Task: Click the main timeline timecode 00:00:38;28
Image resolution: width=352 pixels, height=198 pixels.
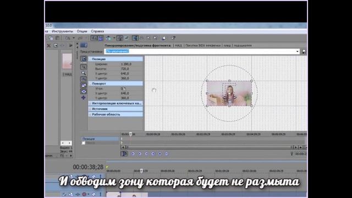Action: (x=88, y=167)
